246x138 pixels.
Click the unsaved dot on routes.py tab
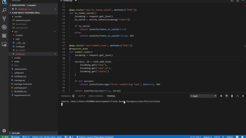click(x=76, y=1)
